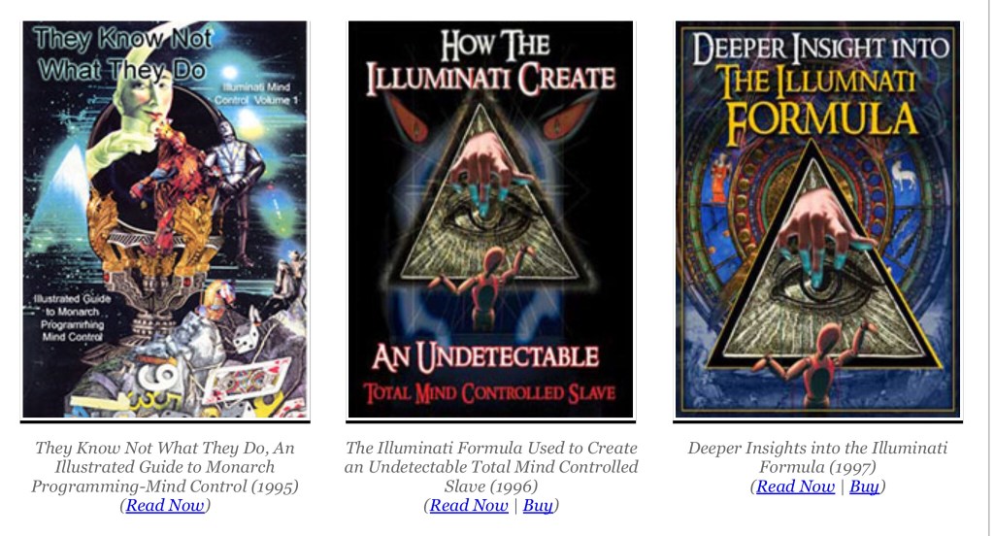
Task: Open the Deeper Insight Into Illuminati Formula cover
Action: pyautogui.click(x=817, y=219)
